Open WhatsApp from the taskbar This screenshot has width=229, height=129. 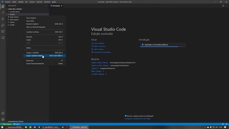30,127
